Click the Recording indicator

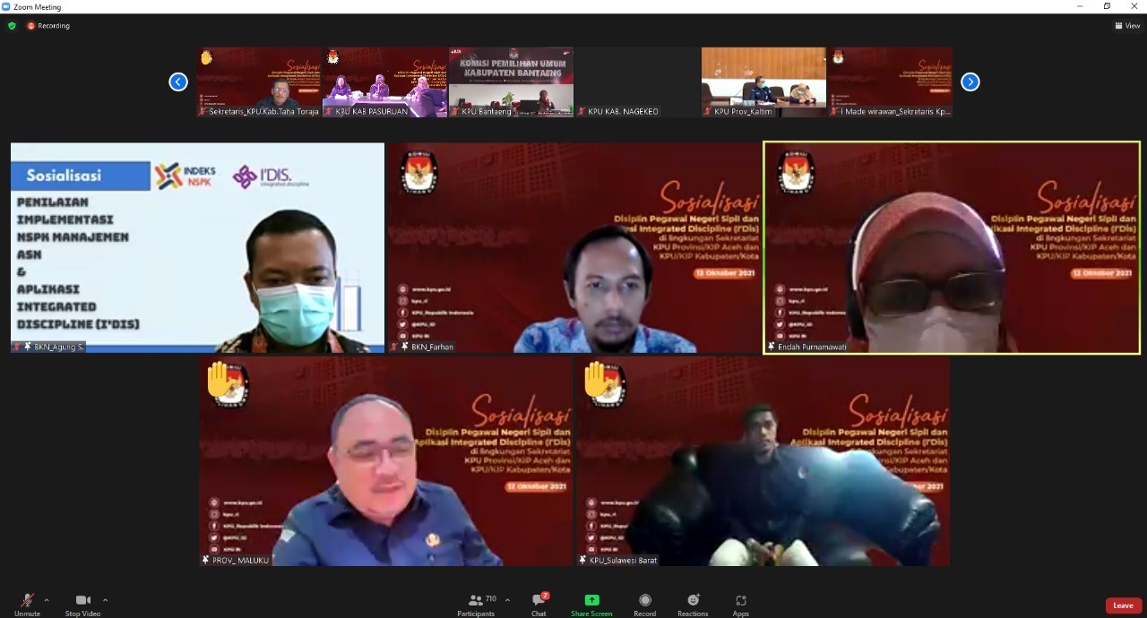[48, 26]
